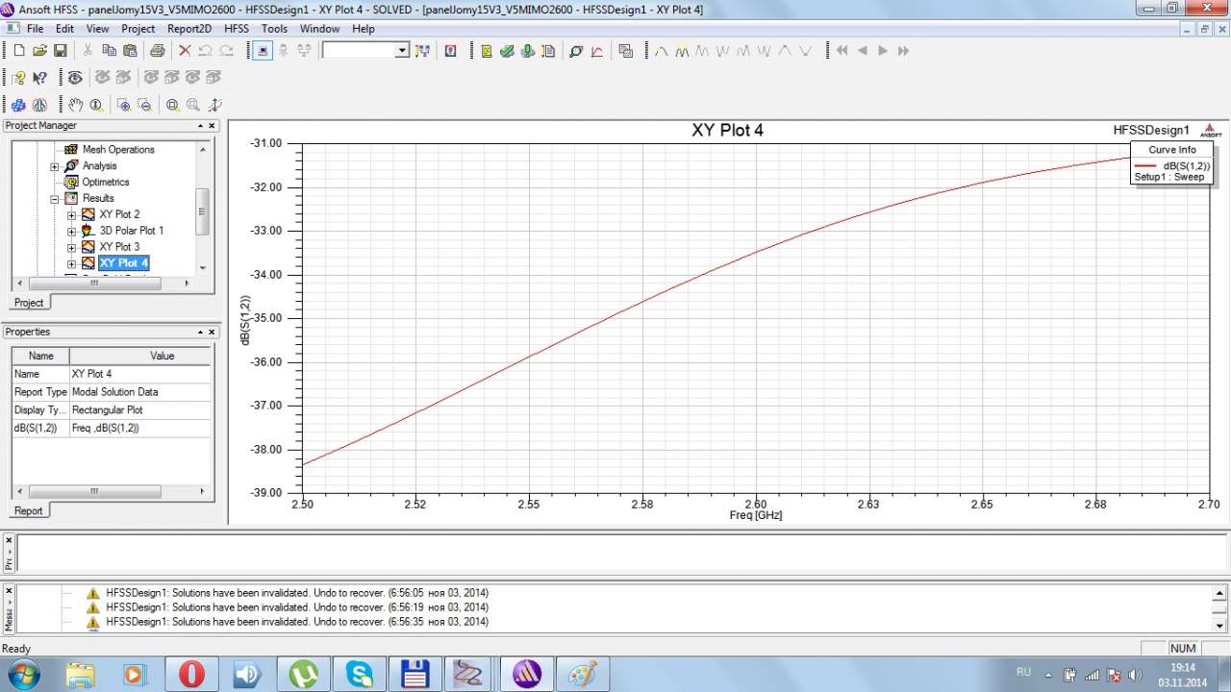
Task: Click the Pan hand tool icon
Action: 76,105
